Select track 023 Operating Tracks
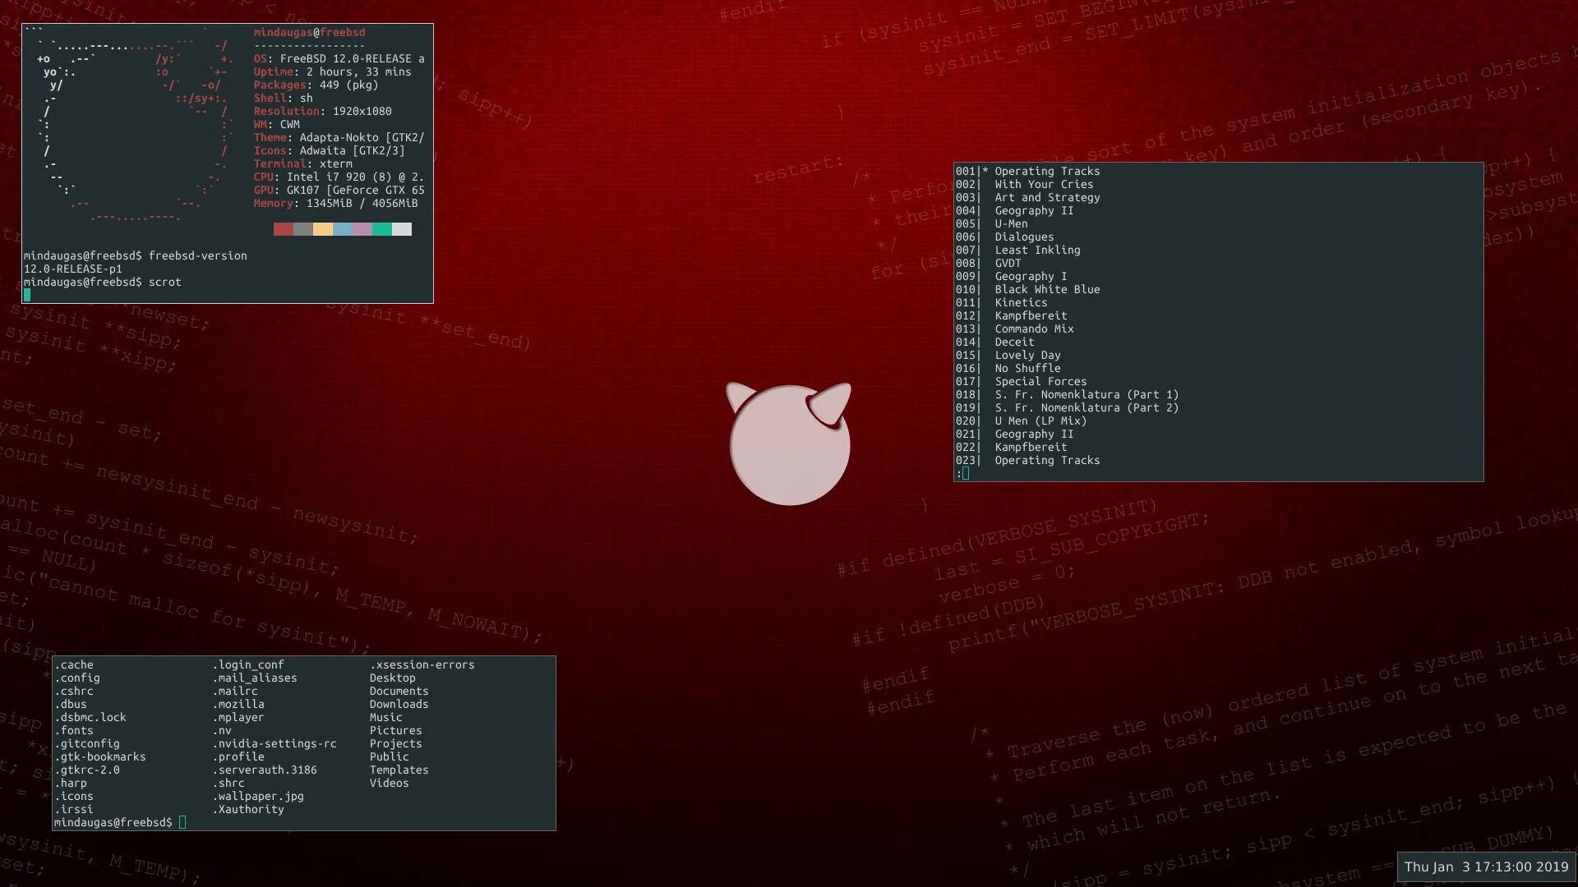Image resolution: width=1578 pixels, height=887 pixels. [x=1027, y=461]
